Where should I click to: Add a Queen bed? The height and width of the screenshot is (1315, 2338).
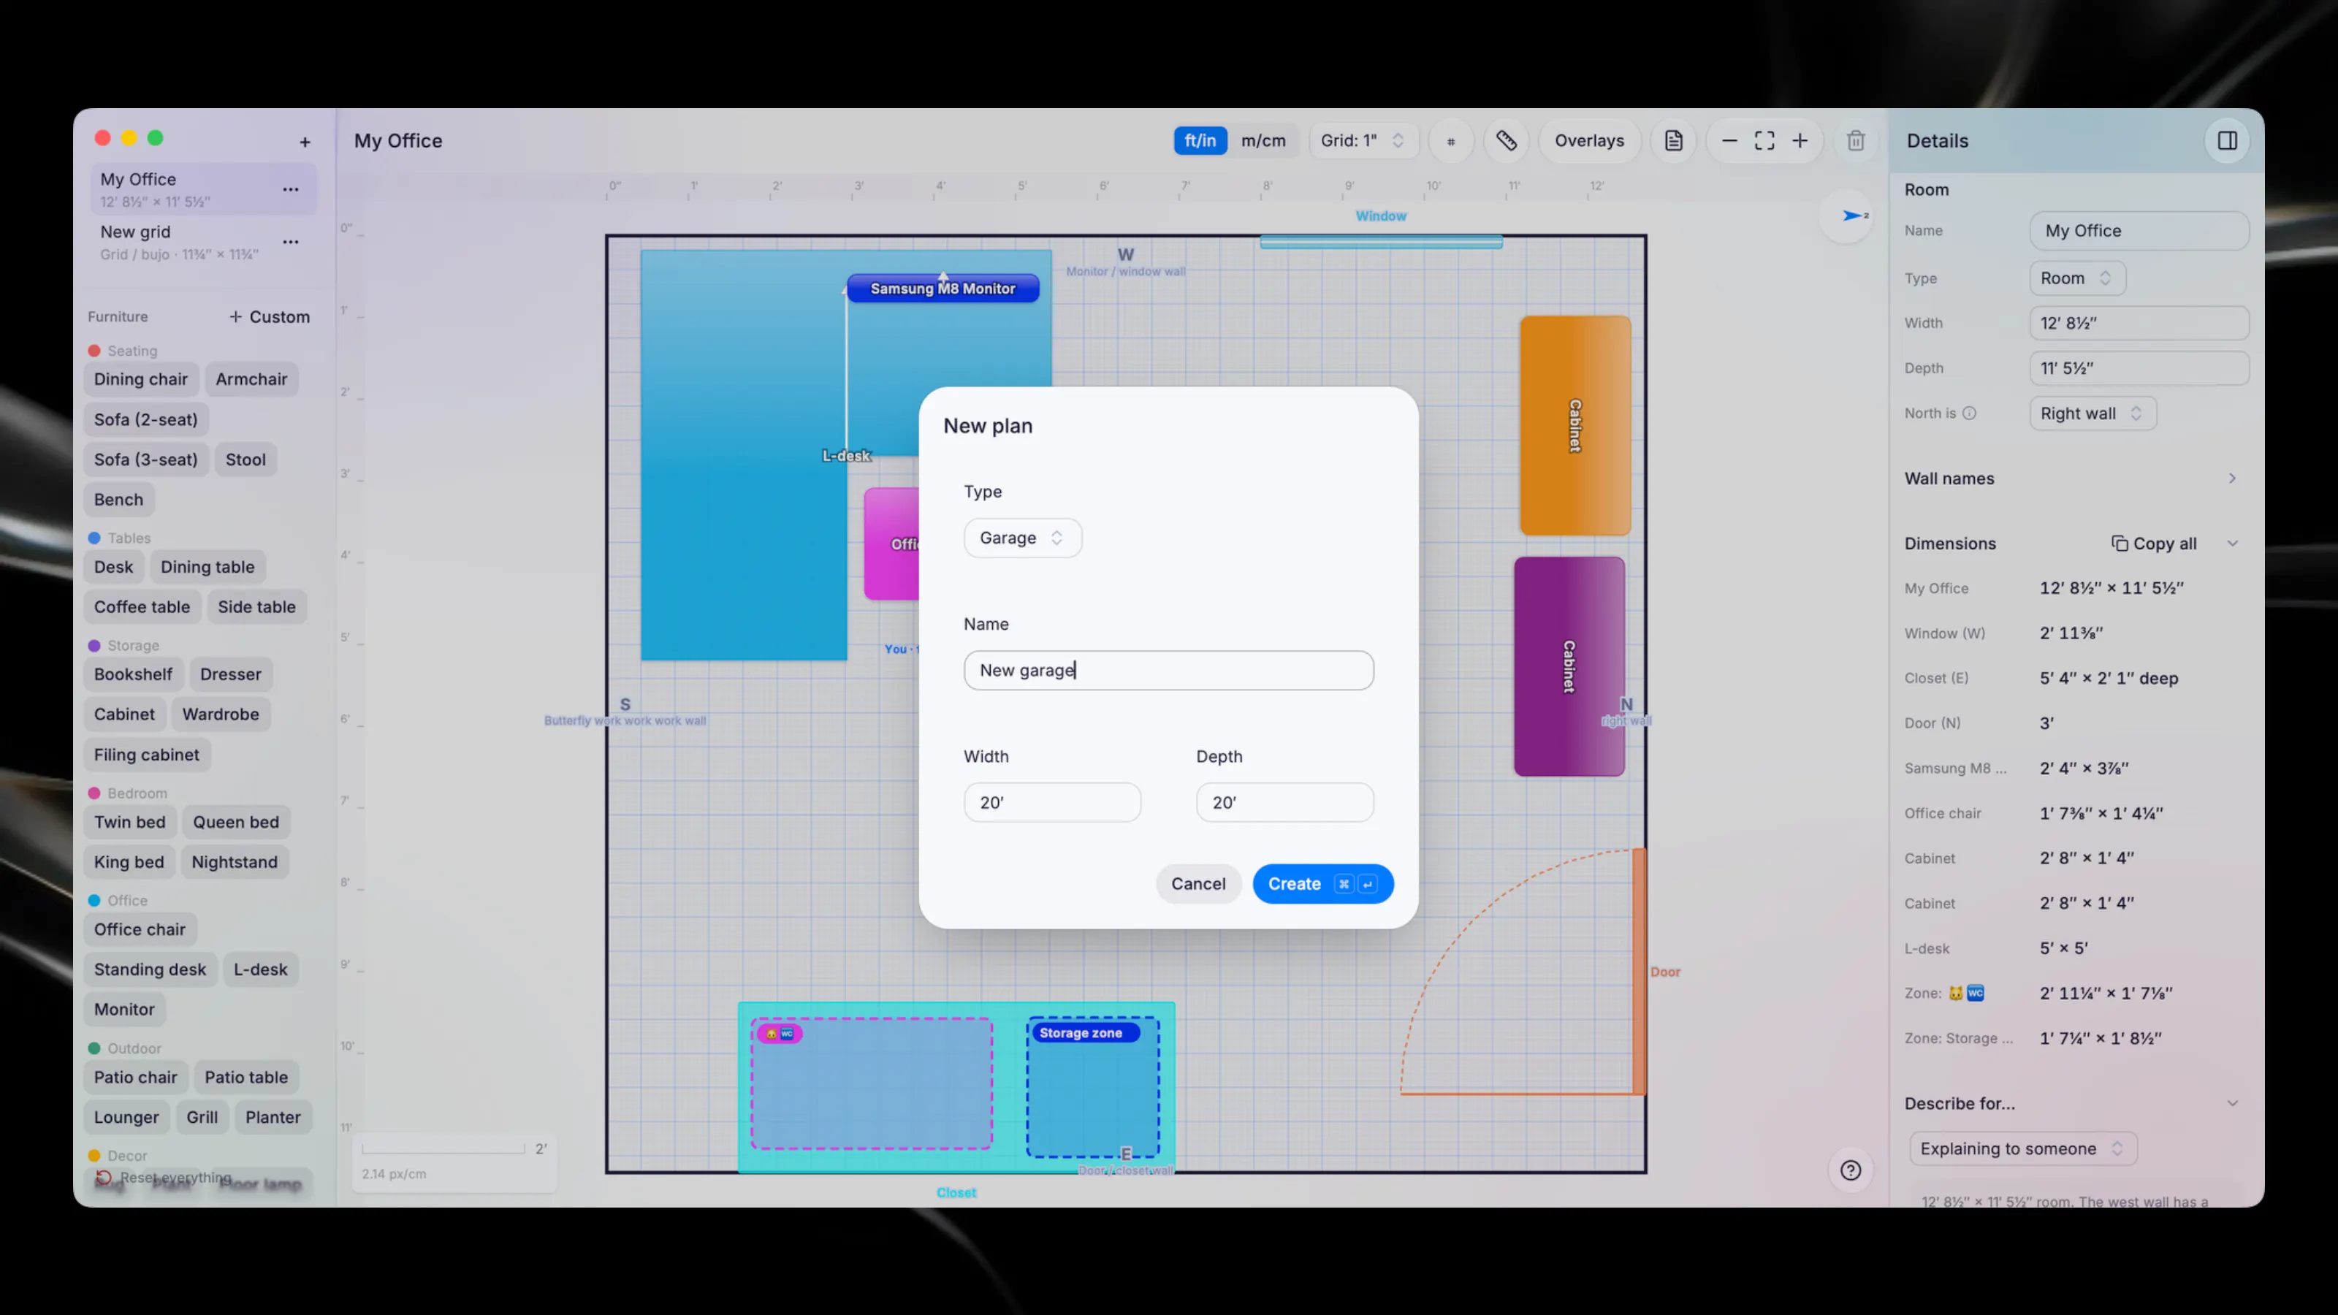(x=236, y=822)
